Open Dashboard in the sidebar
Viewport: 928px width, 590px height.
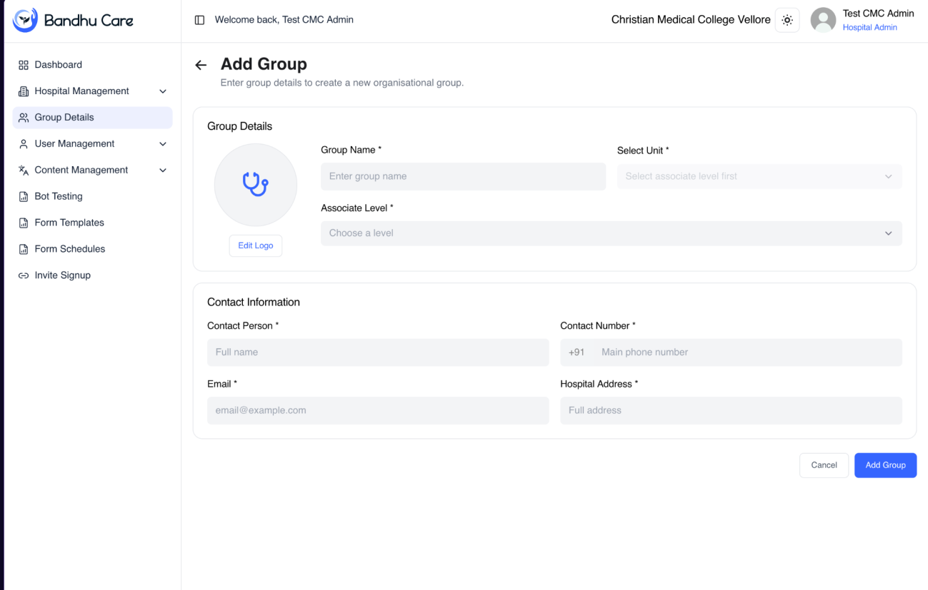pos(93,65)
